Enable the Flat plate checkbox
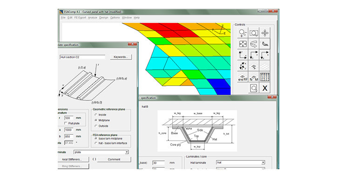The image size is (338, 178). click(x=66, y=123)
